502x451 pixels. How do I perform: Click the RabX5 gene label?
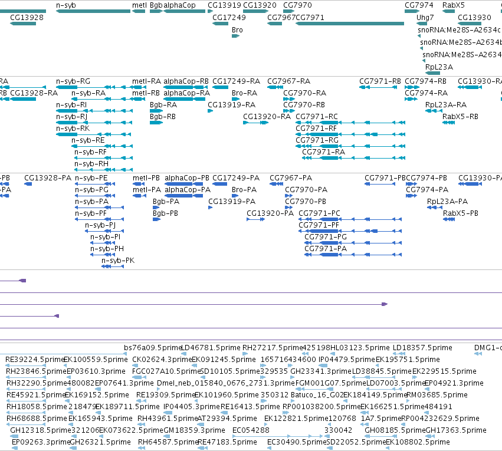[454, 5]
